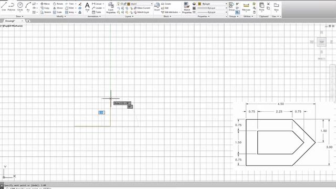Click the Fillet tool
Screen dimensions: 336x189
[x=69, y=8]
